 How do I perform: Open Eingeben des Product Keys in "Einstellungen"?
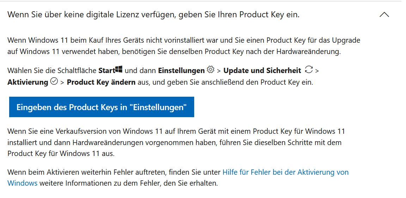coord(101,107)
